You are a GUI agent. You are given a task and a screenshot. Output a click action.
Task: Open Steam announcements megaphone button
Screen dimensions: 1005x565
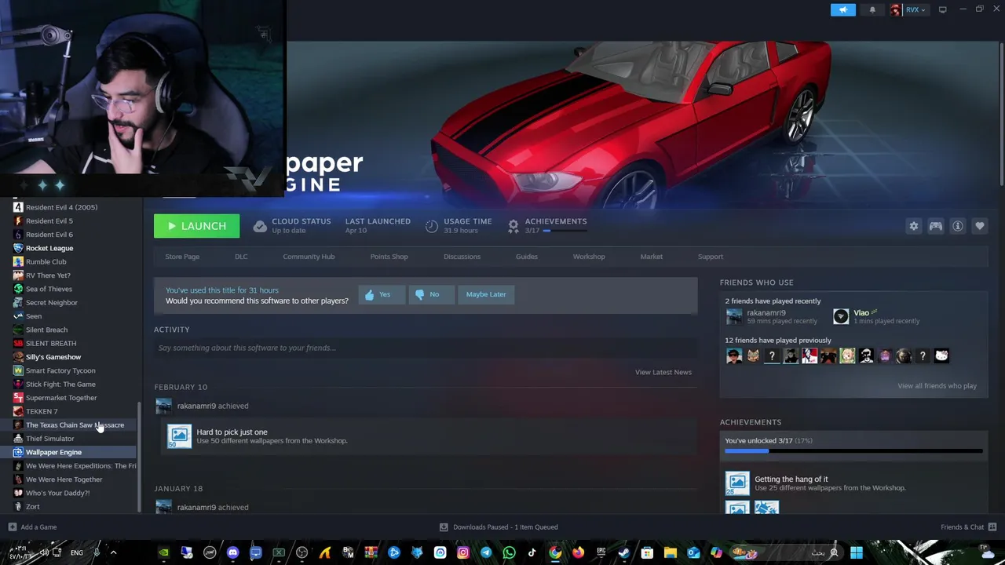pyautogui.click(x=843, y=9)
